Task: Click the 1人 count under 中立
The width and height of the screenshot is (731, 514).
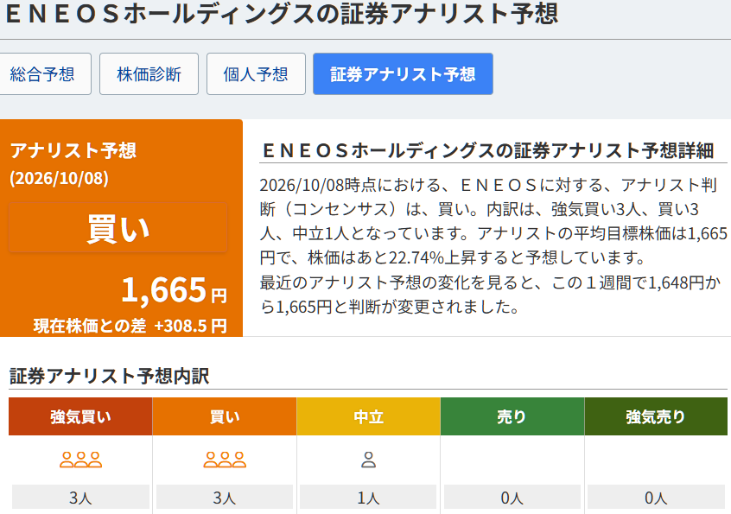Action: point(368,498)
